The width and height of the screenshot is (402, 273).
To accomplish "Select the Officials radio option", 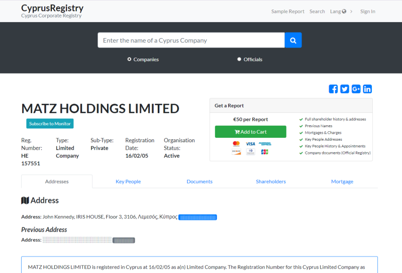I will pos(239,59).
